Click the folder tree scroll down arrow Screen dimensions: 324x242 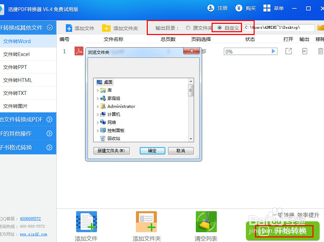click(x=191, y=139)
